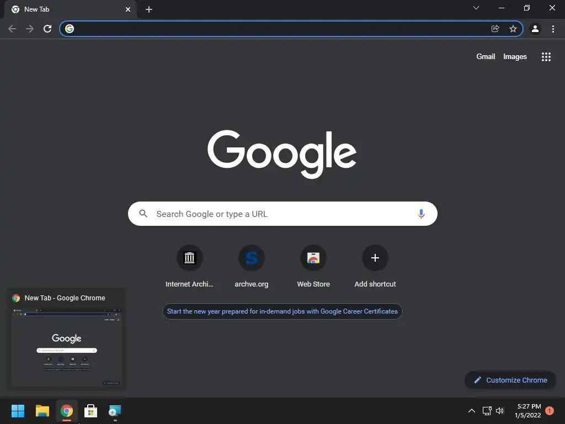
Task: Share this page using the share icon
Action: click(495, 29)
